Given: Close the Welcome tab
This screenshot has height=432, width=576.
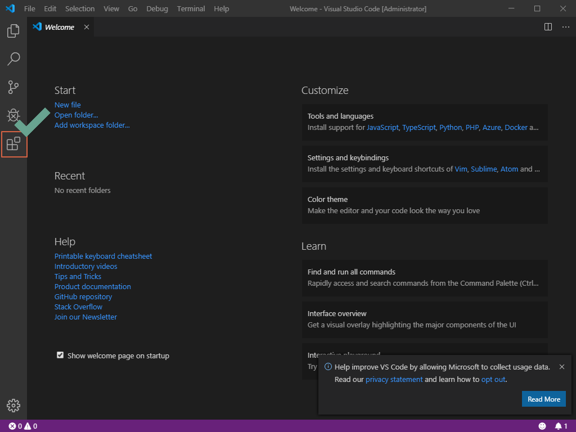Looking at the screenshot, I should click(86, 27).
